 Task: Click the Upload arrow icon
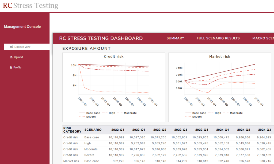tap(11, 57)
